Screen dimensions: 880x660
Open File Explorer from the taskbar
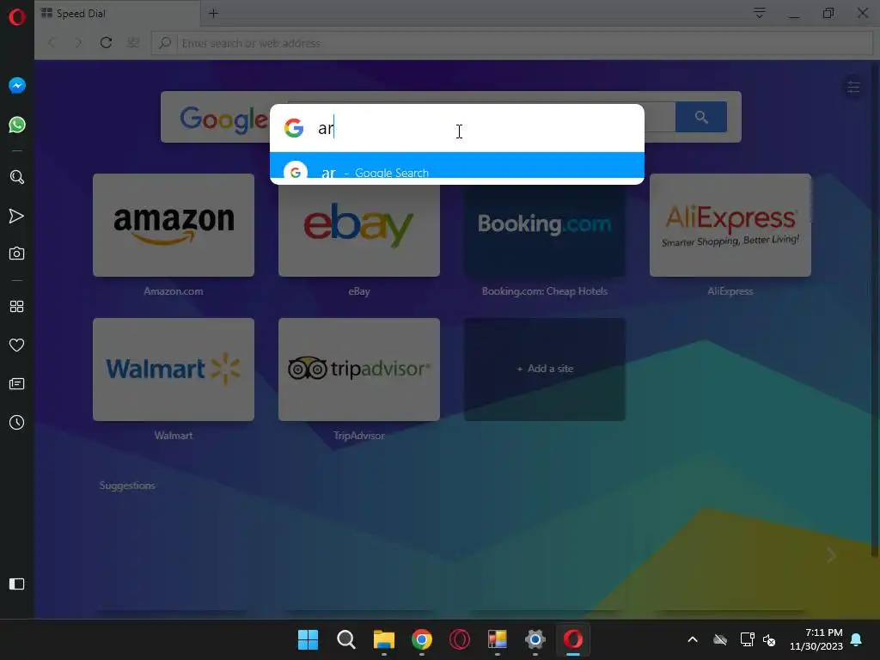coord(384,639)
